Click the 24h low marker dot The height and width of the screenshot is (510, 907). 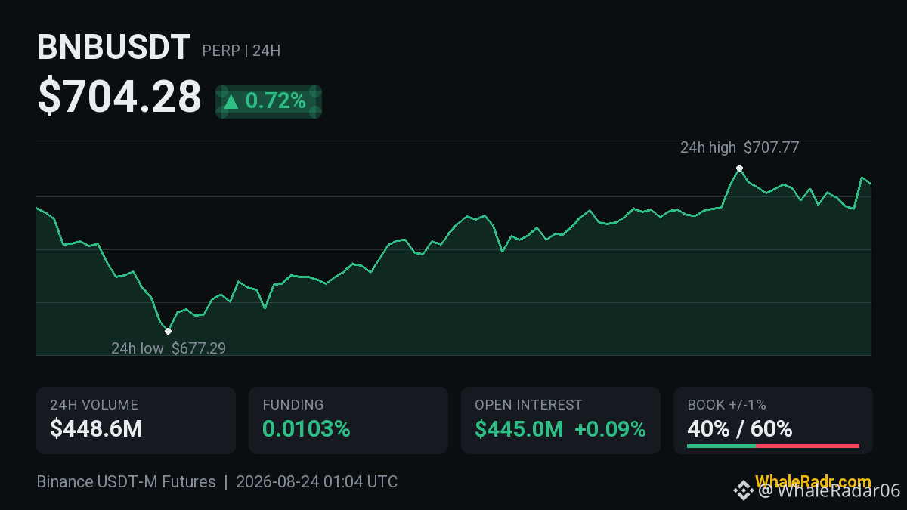(x=168, y=331)
